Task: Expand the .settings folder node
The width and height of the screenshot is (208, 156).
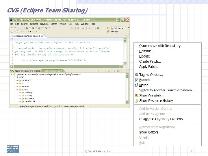Action: pyautogui.click(x=20, y=93)
